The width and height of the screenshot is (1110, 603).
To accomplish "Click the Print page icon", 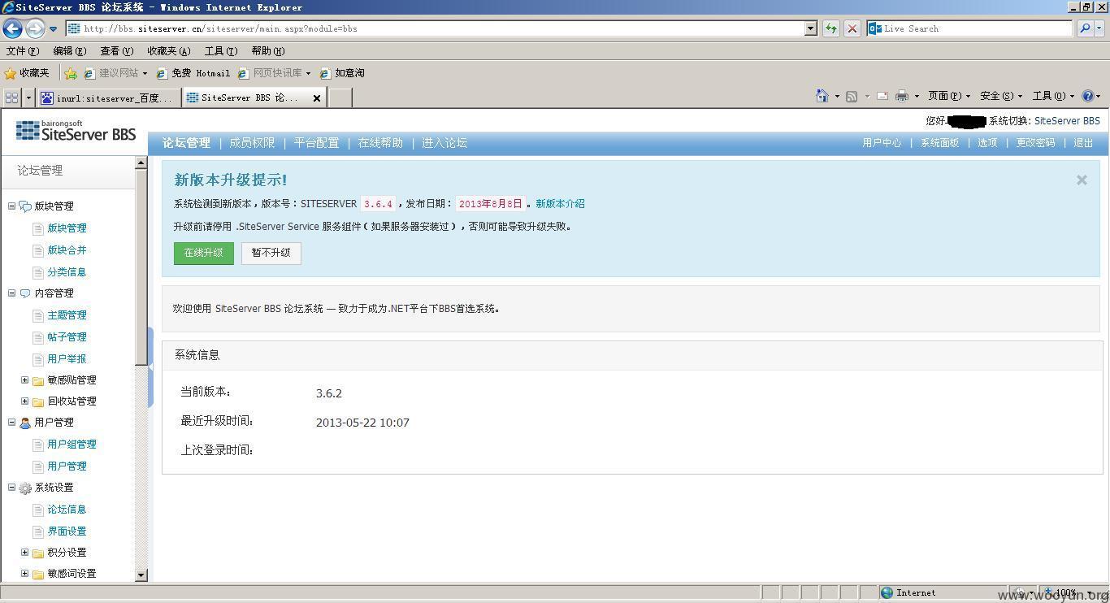I will 902,96.
